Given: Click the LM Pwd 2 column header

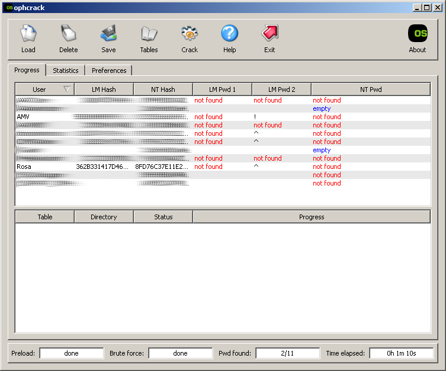Looking at the screenshot, I should pos(281,89).
